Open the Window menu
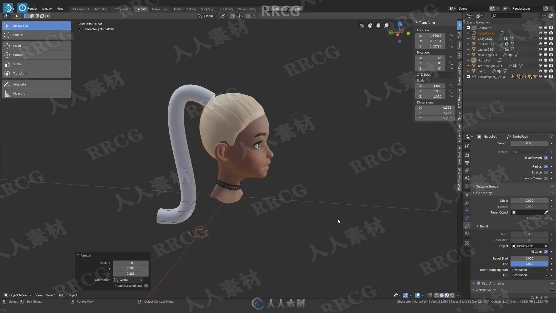 [47, 9]
